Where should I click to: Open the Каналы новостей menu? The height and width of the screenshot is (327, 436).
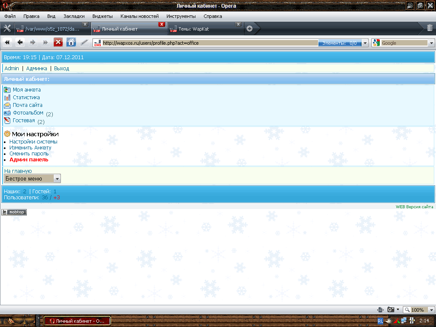pyautogui.click(x=140, y=16)
